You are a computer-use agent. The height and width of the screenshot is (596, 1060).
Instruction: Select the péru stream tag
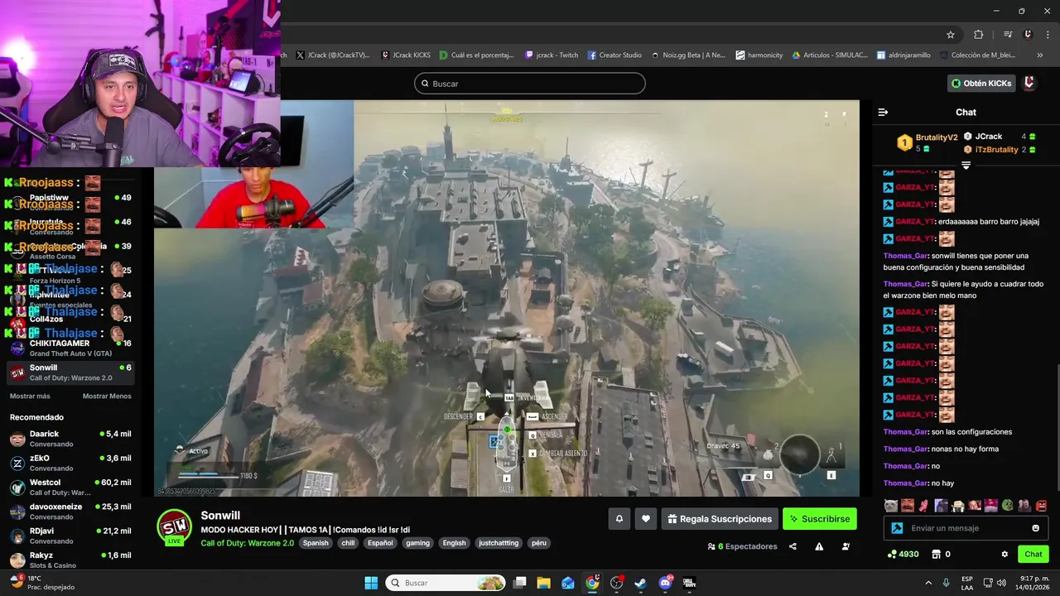click(x=539, y=543)
